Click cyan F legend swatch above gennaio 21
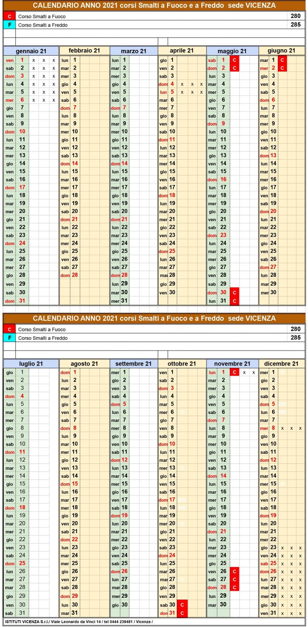This screenshot has height=627, width=308. pyautogui.click(x=9, y=25)
